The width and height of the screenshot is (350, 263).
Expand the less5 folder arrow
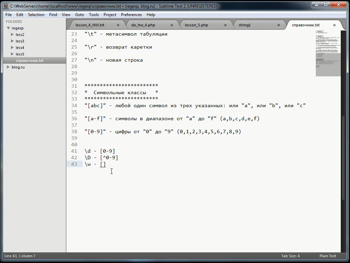12,54
